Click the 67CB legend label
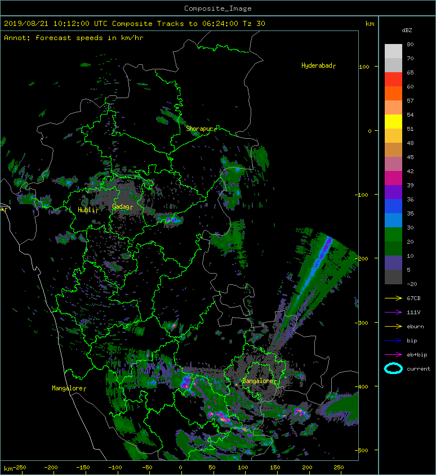 [x=413, y=298]
